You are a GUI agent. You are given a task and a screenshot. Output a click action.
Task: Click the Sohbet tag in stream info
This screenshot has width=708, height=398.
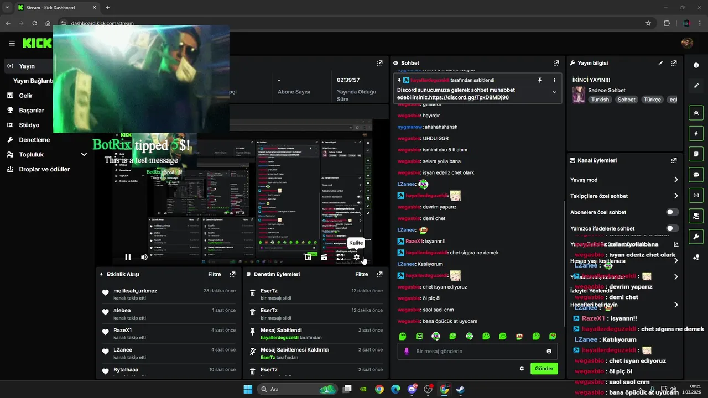[627, 99]
